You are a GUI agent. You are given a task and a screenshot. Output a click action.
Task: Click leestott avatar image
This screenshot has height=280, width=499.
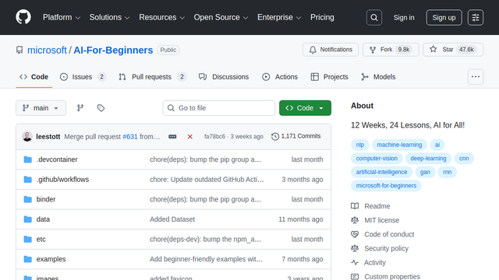(x=27, y=137)
